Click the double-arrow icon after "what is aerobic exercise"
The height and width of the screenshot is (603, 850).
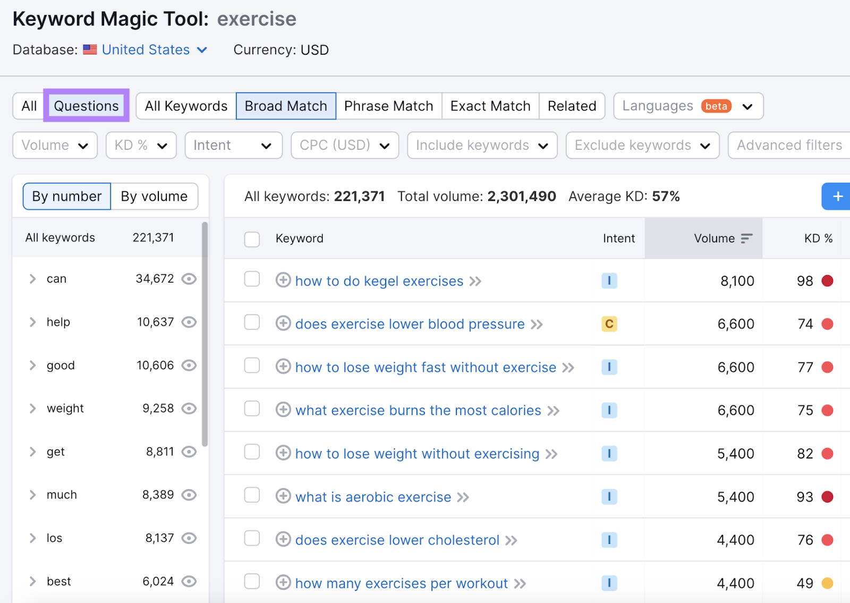[463, 497]
